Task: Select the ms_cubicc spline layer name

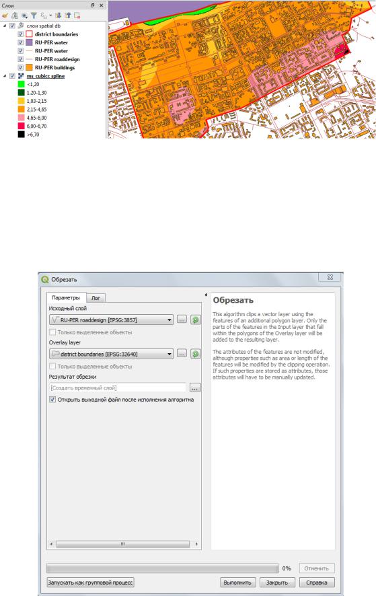Action: tap(46, 76)
